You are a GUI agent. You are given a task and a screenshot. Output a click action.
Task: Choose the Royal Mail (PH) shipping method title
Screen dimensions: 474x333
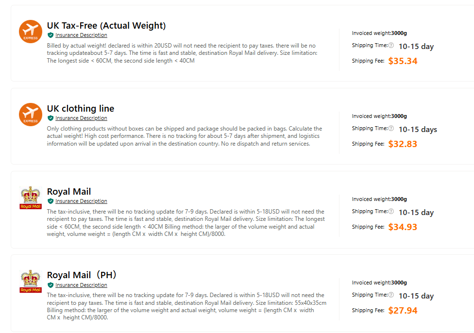pos(82,275)
